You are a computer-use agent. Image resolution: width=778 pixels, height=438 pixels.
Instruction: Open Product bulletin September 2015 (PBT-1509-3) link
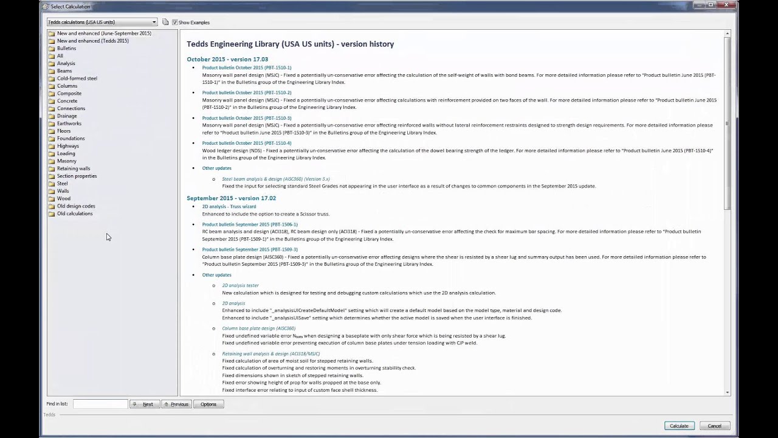click(x=250, y=249)
